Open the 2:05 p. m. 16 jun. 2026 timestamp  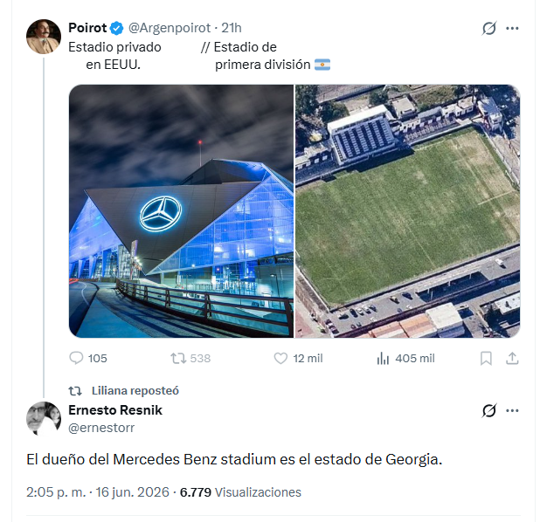[x=98, y=492]
